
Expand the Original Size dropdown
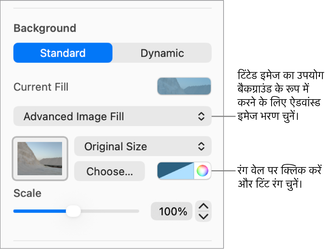tap(142, 146)
